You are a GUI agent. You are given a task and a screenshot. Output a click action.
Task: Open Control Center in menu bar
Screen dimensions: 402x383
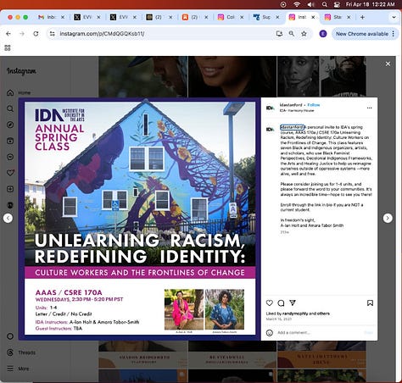[x=337, y=4]
